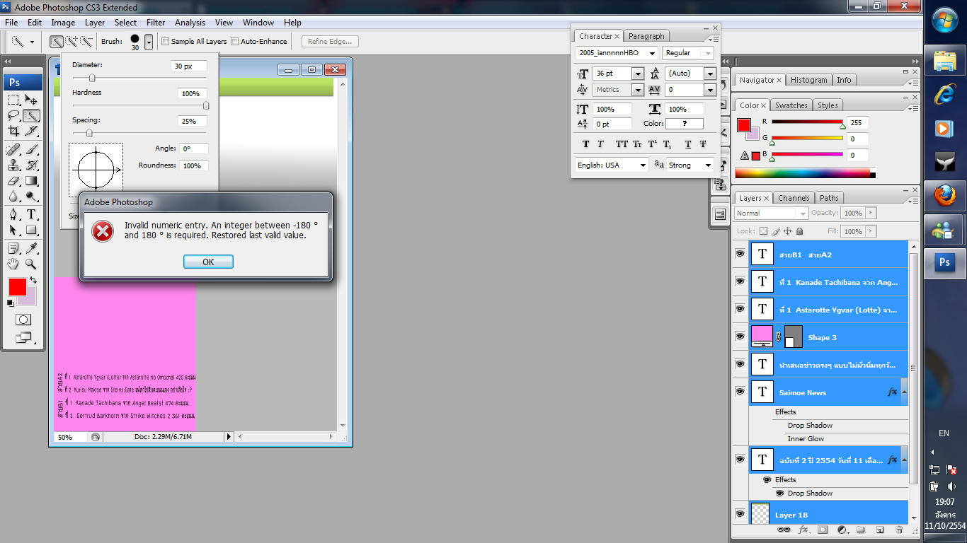Hide the Saimoe News layer
The height and width of the screenshot is (543, 967).
point(740,392)
